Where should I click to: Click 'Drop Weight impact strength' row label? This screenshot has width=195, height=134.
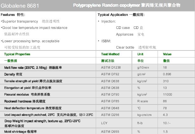click(42, 123)
